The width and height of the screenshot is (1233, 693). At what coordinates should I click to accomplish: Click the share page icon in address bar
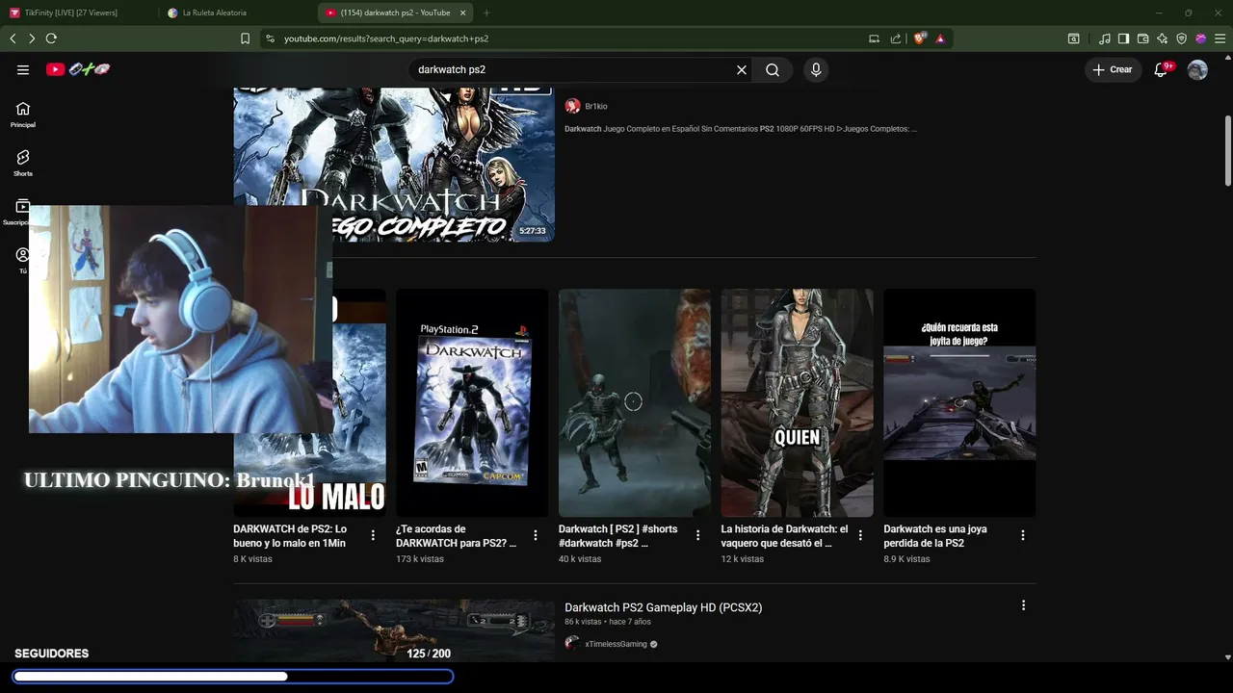pyautogui.click(x=896, y=38)
